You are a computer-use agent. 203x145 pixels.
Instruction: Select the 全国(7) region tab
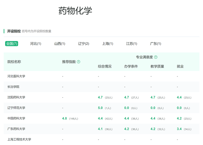pos(11,44)
